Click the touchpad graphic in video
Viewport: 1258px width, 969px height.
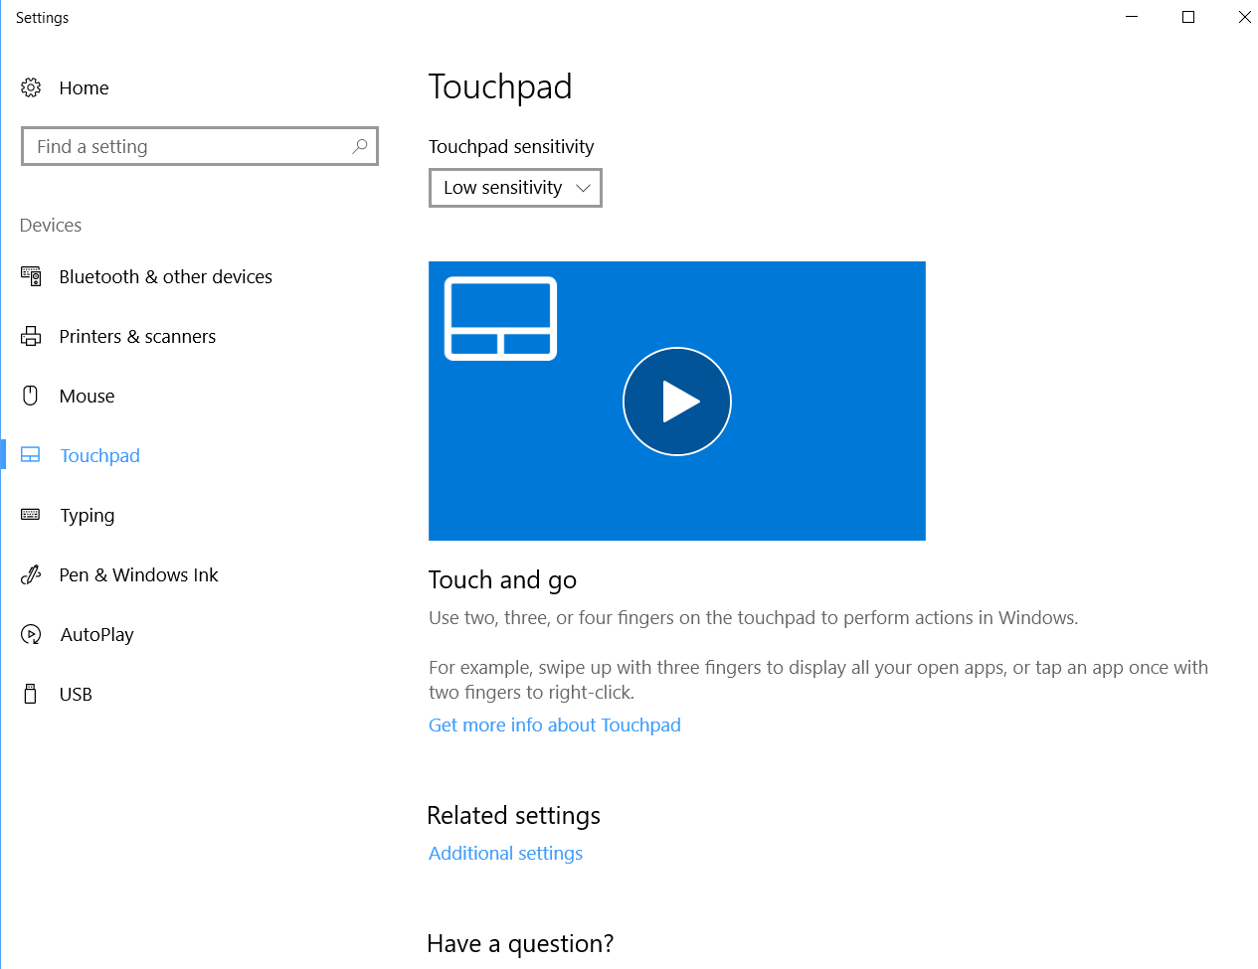click(500, 318)
